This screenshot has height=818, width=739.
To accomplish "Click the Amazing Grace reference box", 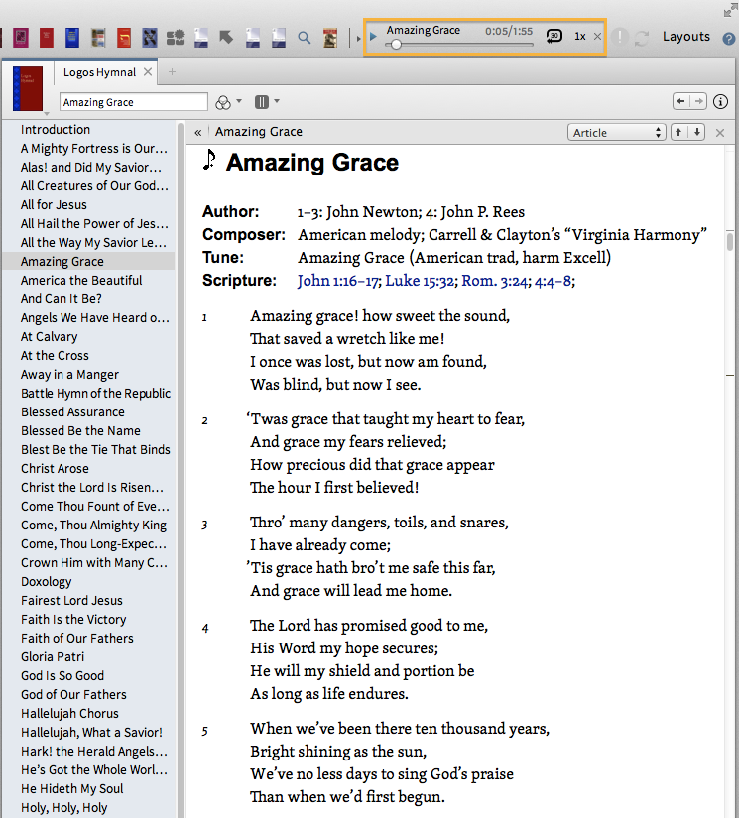I will (x=134, y=102).
